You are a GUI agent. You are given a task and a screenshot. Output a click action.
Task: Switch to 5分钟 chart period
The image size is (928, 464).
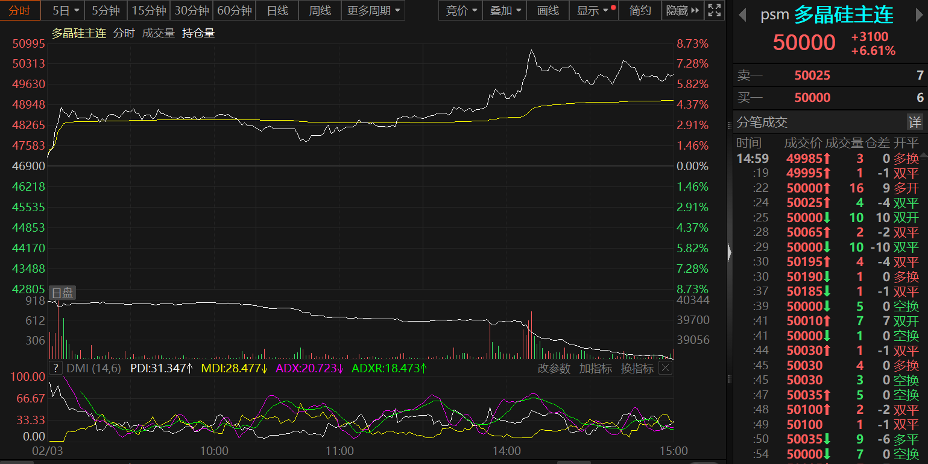[x=106, y=10]
